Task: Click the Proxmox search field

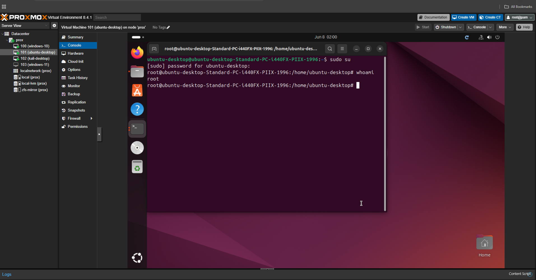Action: click(x=117, y=17)
